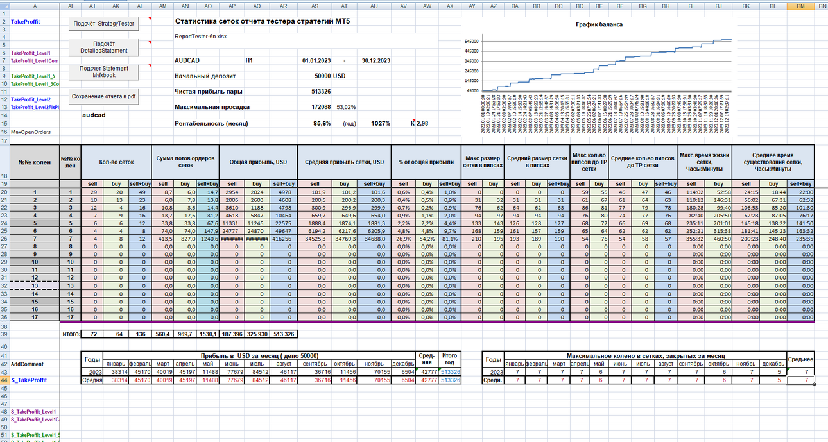
Task: Click the Подсчет Statement Myfxbook button
Action: [x=104, y=72]
